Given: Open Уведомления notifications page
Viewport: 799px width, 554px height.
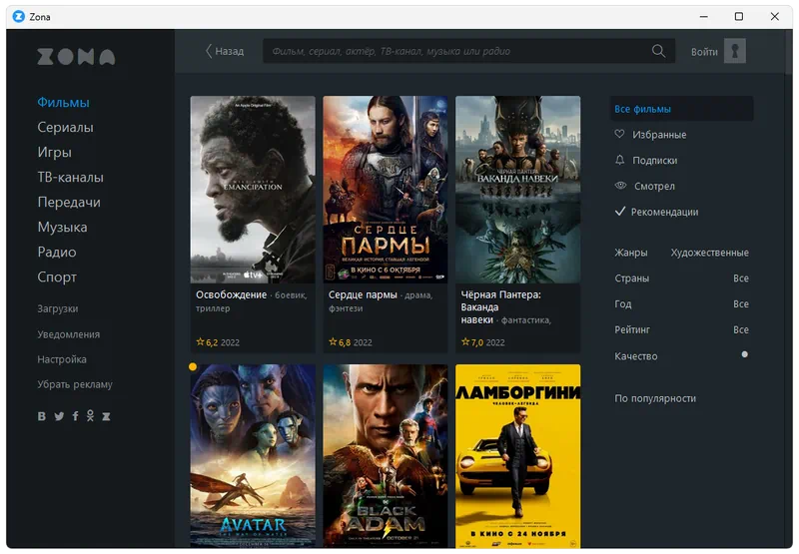Looking at the screenshot, I should [x=68, y=334].
